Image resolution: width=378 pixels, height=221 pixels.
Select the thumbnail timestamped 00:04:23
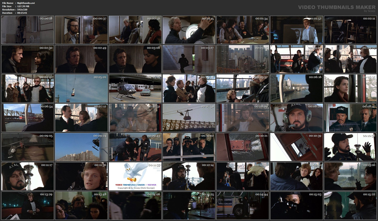[350, 59]
